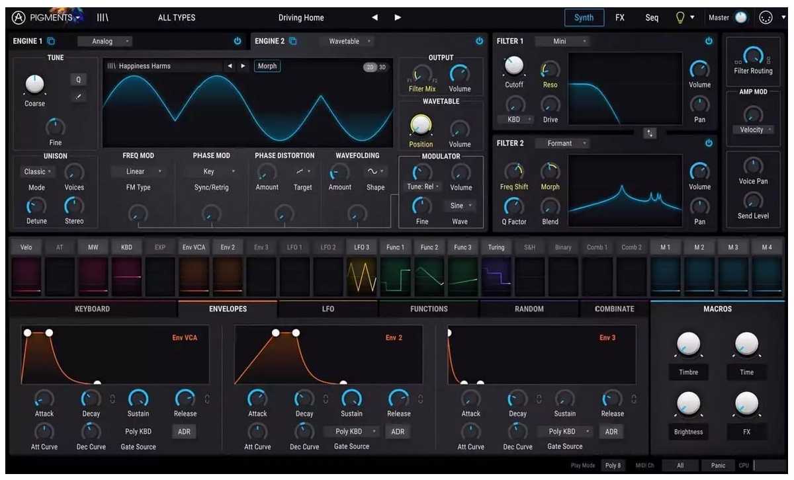Screen dimensions: 794x480
Task: Copy Engine 2 settings icon
Action: click(x=293, y=41)
